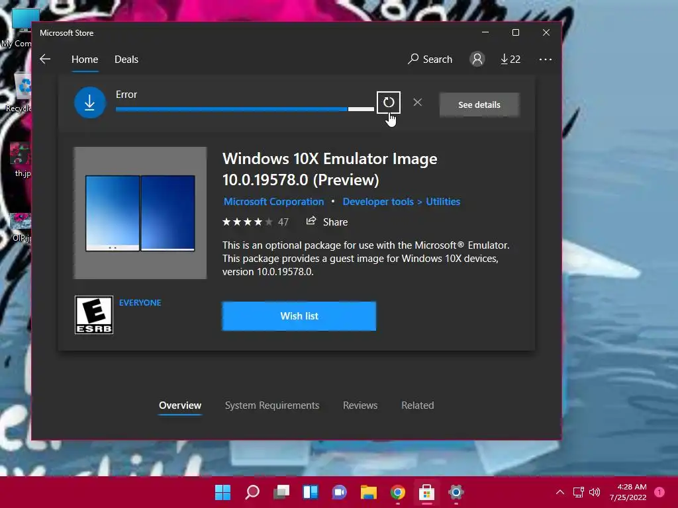Close the Microsoft Store window

[x=546, y=32]
